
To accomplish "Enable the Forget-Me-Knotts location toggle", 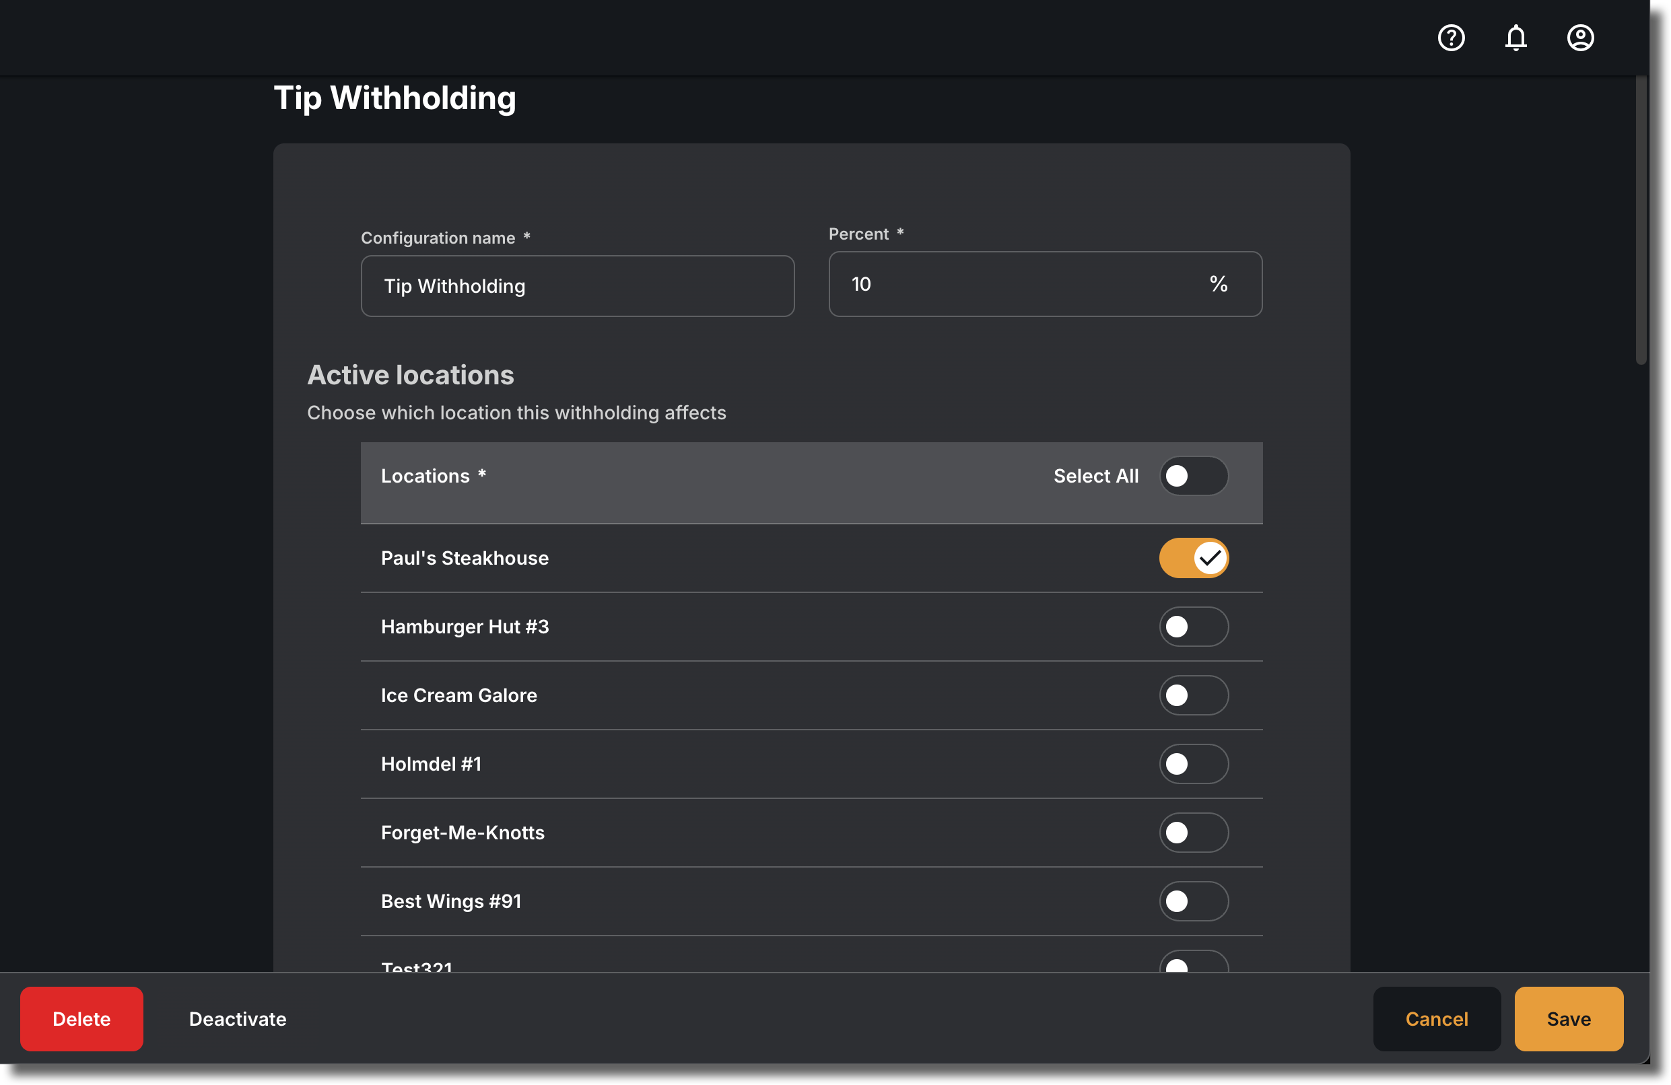I will pos(1193,833).
